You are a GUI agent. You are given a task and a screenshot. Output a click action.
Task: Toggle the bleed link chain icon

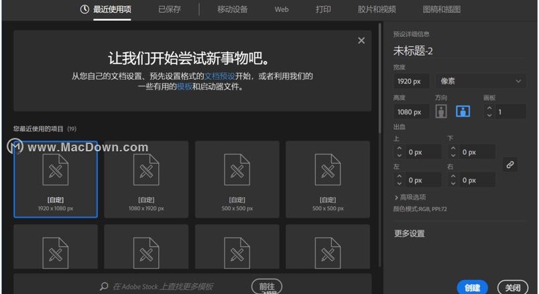(510, 165)
